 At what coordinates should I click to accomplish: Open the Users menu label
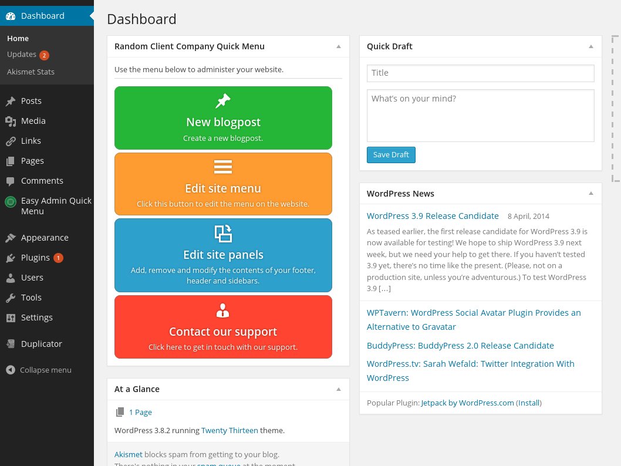[32, 278]
